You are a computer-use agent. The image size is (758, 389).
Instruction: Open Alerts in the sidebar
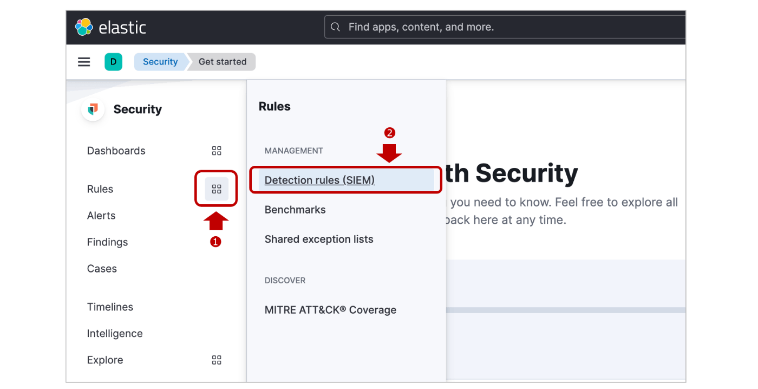tap(101, 216)
